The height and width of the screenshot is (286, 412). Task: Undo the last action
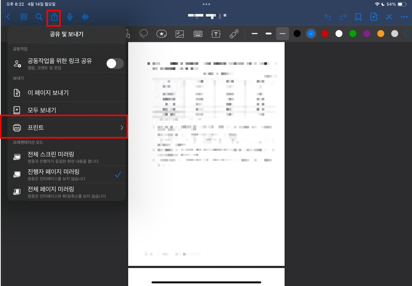point(328,17)
